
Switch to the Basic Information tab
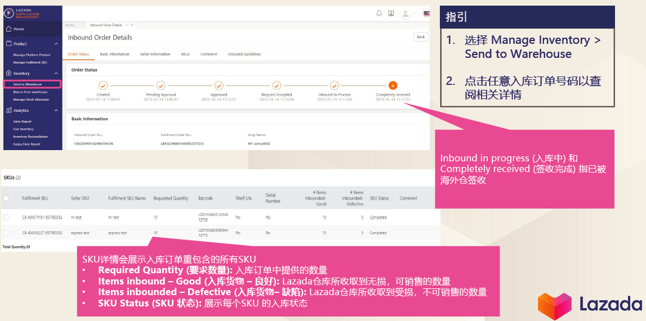[x=114, y=55]
